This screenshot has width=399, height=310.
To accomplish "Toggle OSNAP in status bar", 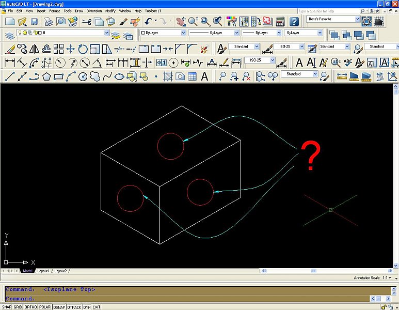I will [x=59, y=307].
